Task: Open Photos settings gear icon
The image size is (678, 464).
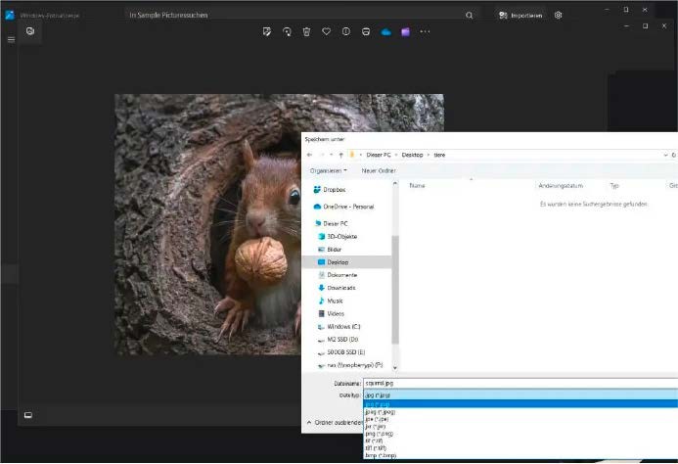Action: (x=558, y=16)
